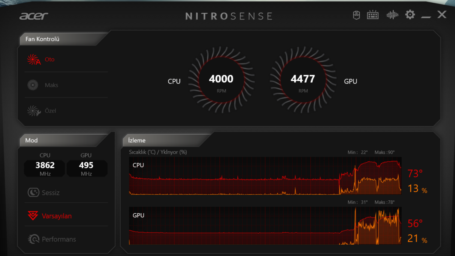This screenshot has width=455, height=256.
Task: Click the Performans speed icon
Action: point(34,239)
